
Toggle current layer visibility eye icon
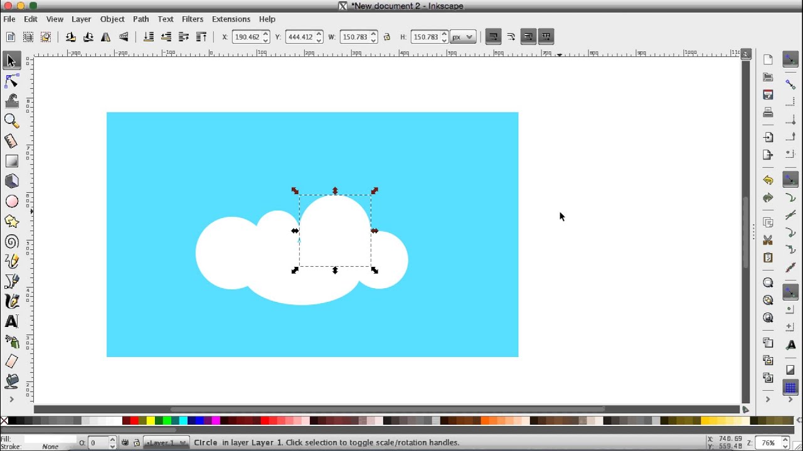coord(125,442)
